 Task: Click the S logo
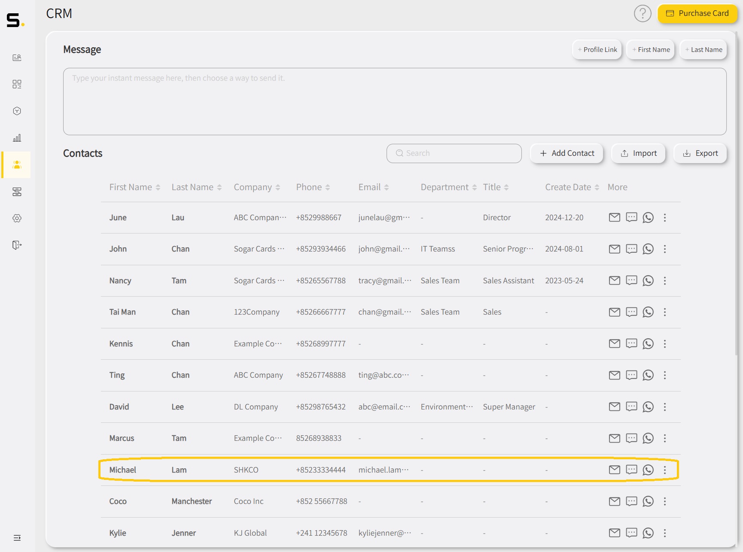coord(15,20)
